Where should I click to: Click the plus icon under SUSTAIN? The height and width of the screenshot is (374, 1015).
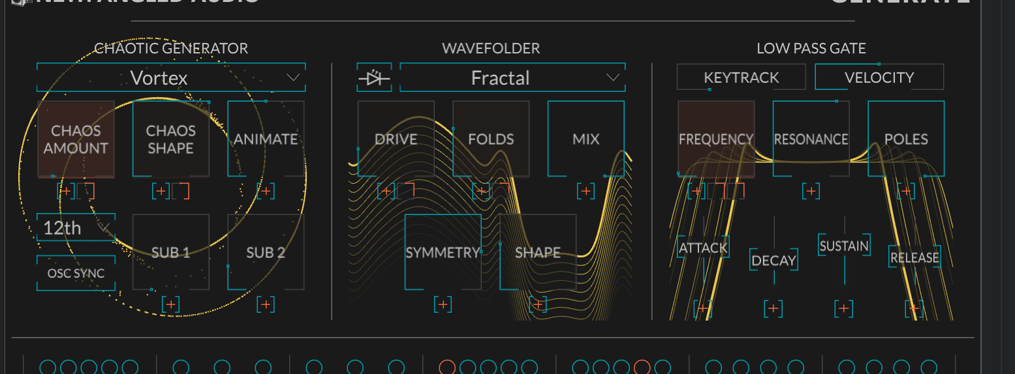point(844,308)
